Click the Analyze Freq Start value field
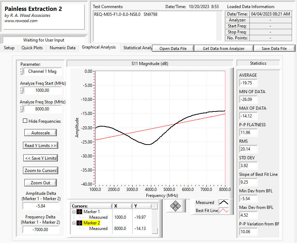The width and height of the screenshot is (297, 243). pos(43,90)
